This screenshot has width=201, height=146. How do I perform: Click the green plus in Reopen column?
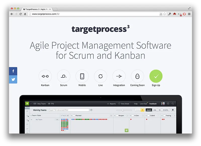(x=127, y=130)
